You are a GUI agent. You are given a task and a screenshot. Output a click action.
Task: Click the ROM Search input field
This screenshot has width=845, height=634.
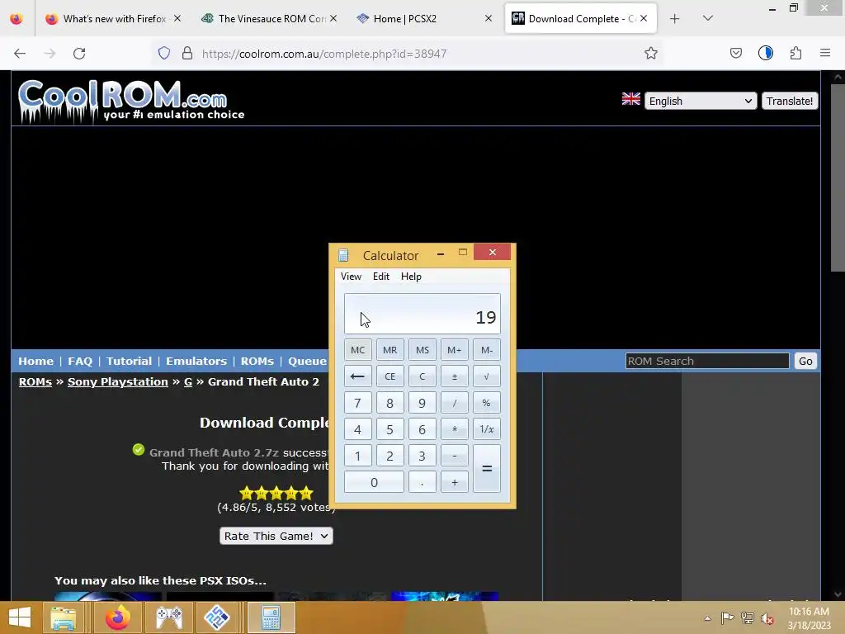coord(707,362)
